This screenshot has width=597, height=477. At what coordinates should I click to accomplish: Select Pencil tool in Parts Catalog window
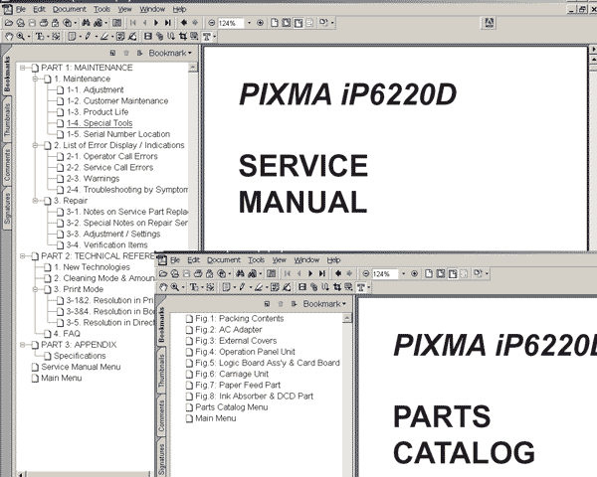pos(242,287)
